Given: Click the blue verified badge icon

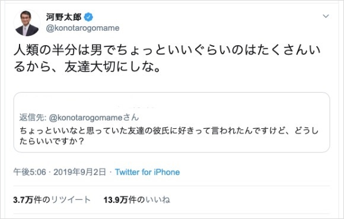Looking at the screenshot, I should coord(88,17).
